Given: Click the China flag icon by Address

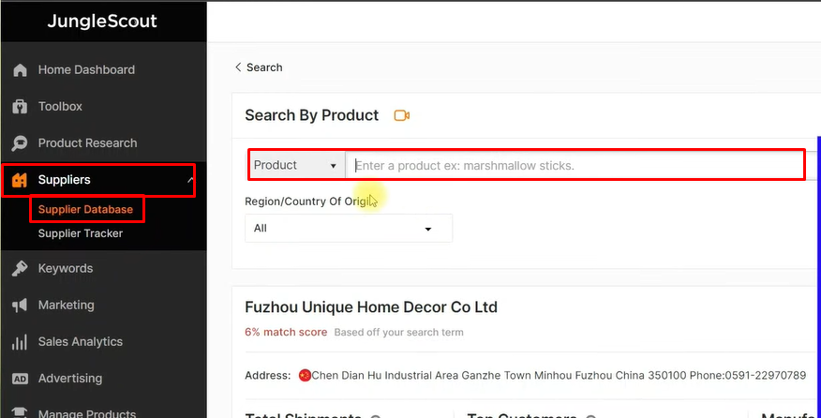Looking at the screenshot, I should point(305,375).
